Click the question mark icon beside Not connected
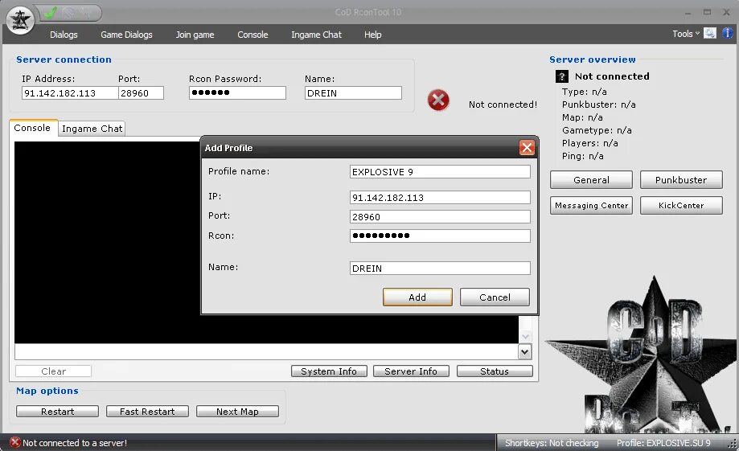The width and height of the screenshot is (739, 451). pyautogui.click(x=562, y=76)
